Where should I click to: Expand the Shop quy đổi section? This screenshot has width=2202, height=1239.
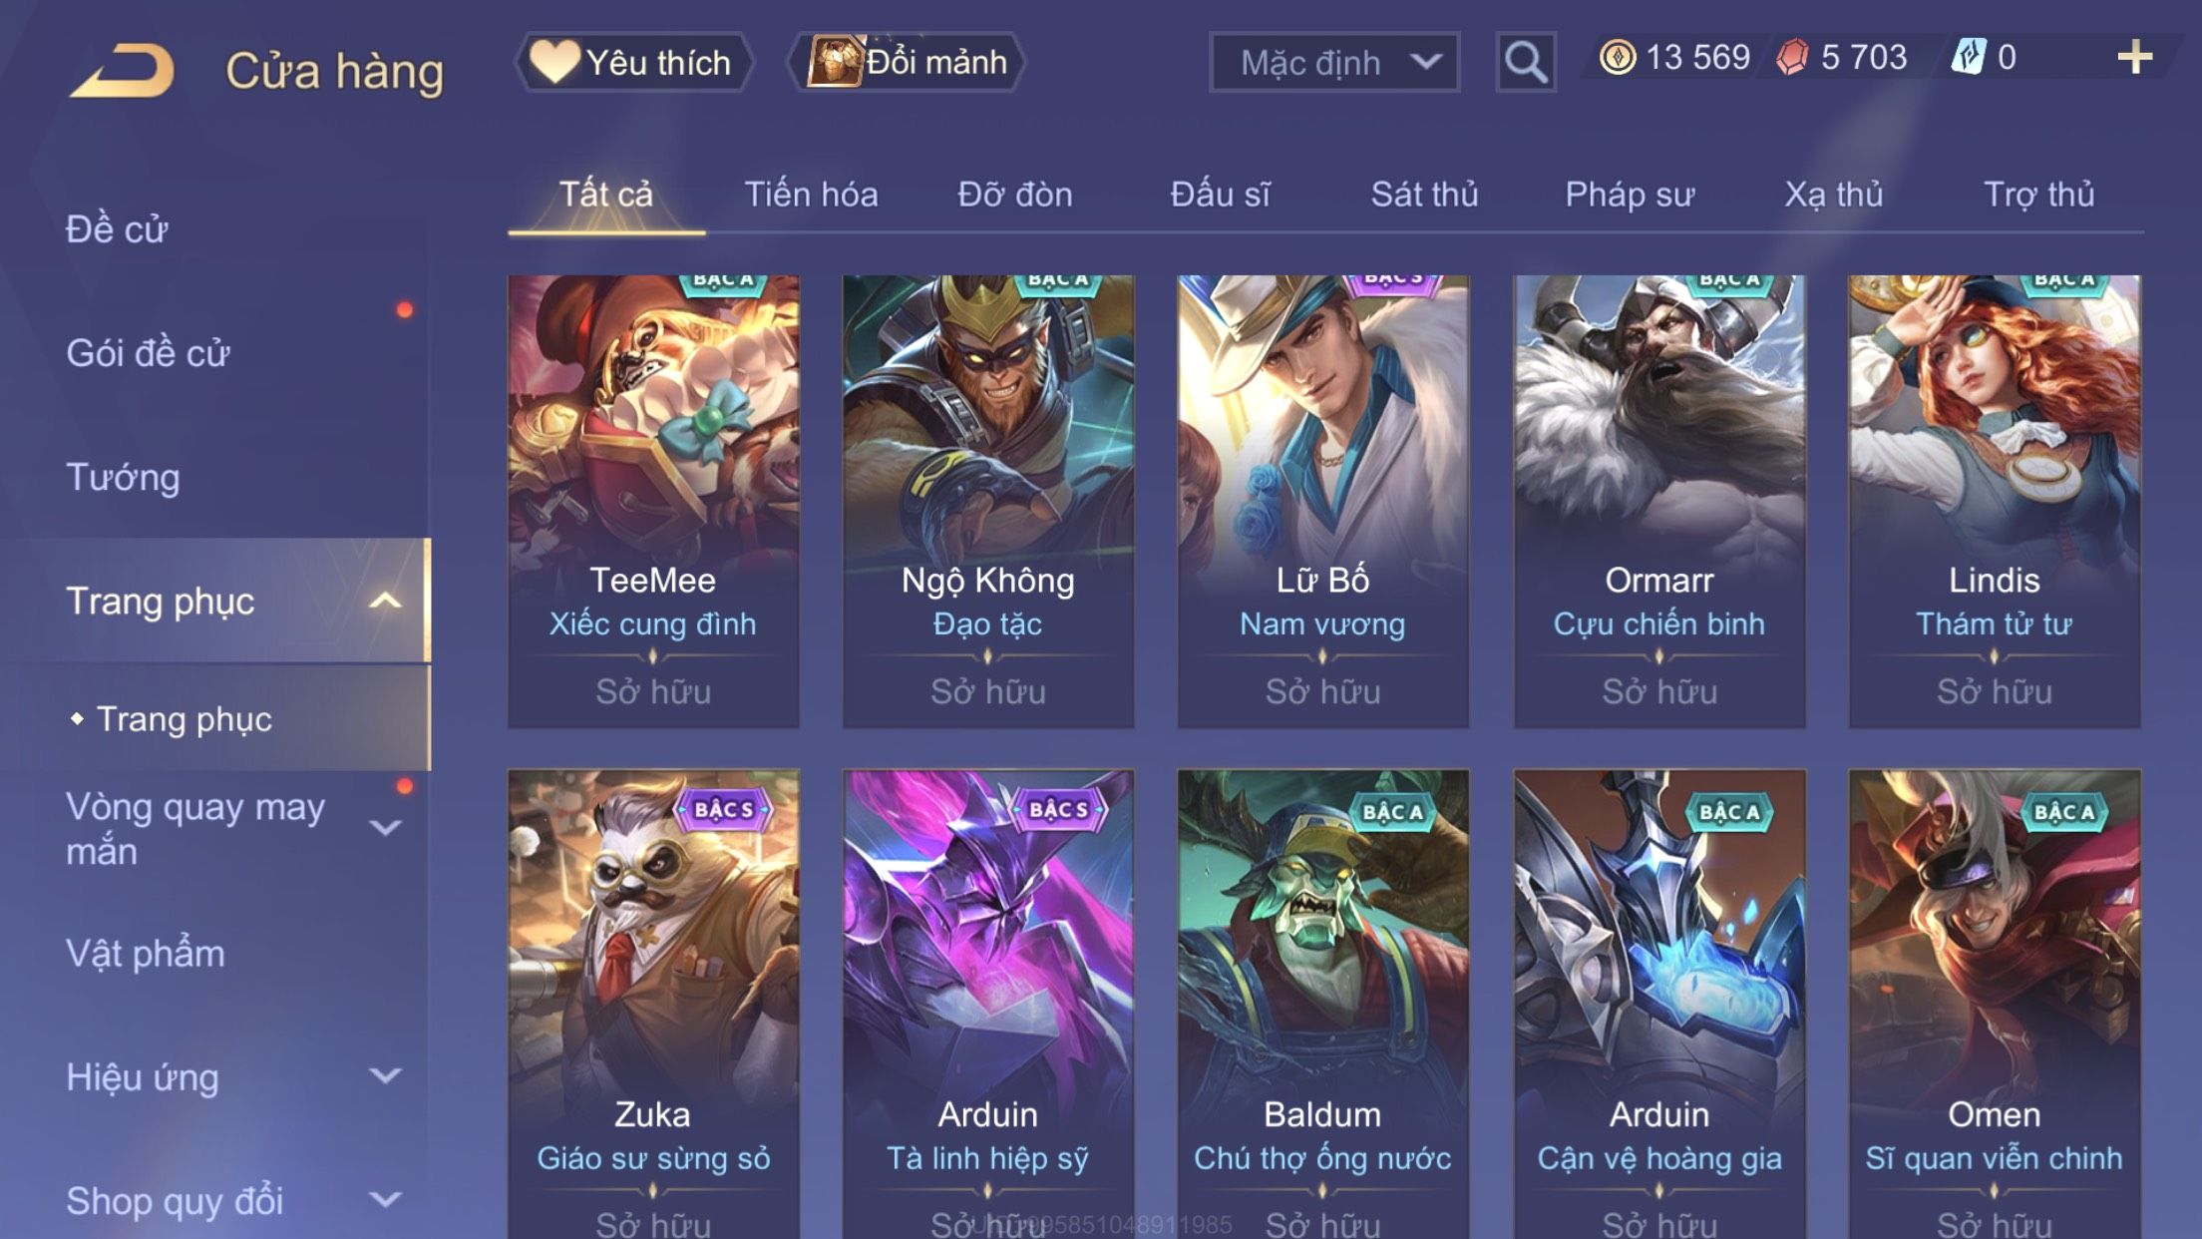click(x=385, y=1200)
